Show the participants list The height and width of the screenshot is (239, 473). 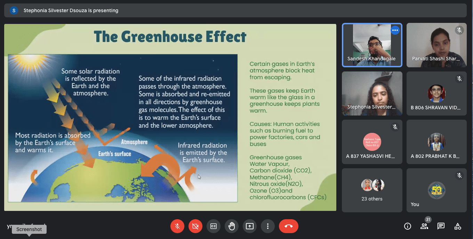tap(424, 226)
